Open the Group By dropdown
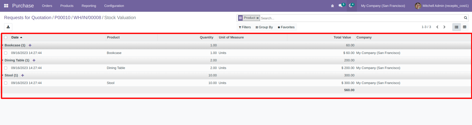This screenshot has height=125, width=472. pos(264,27)
